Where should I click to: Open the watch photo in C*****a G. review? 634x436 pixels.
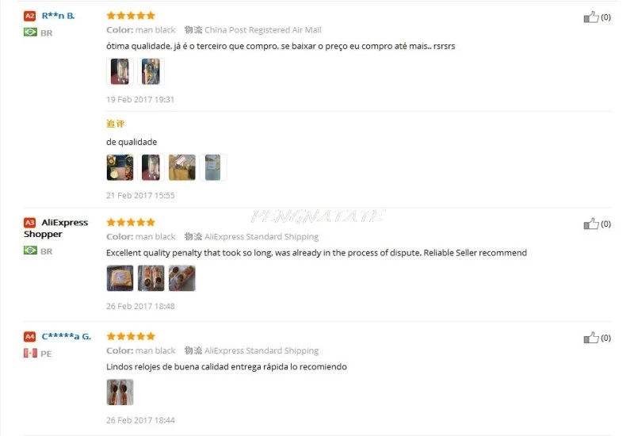pyautogui.click(x=120, y=392)
